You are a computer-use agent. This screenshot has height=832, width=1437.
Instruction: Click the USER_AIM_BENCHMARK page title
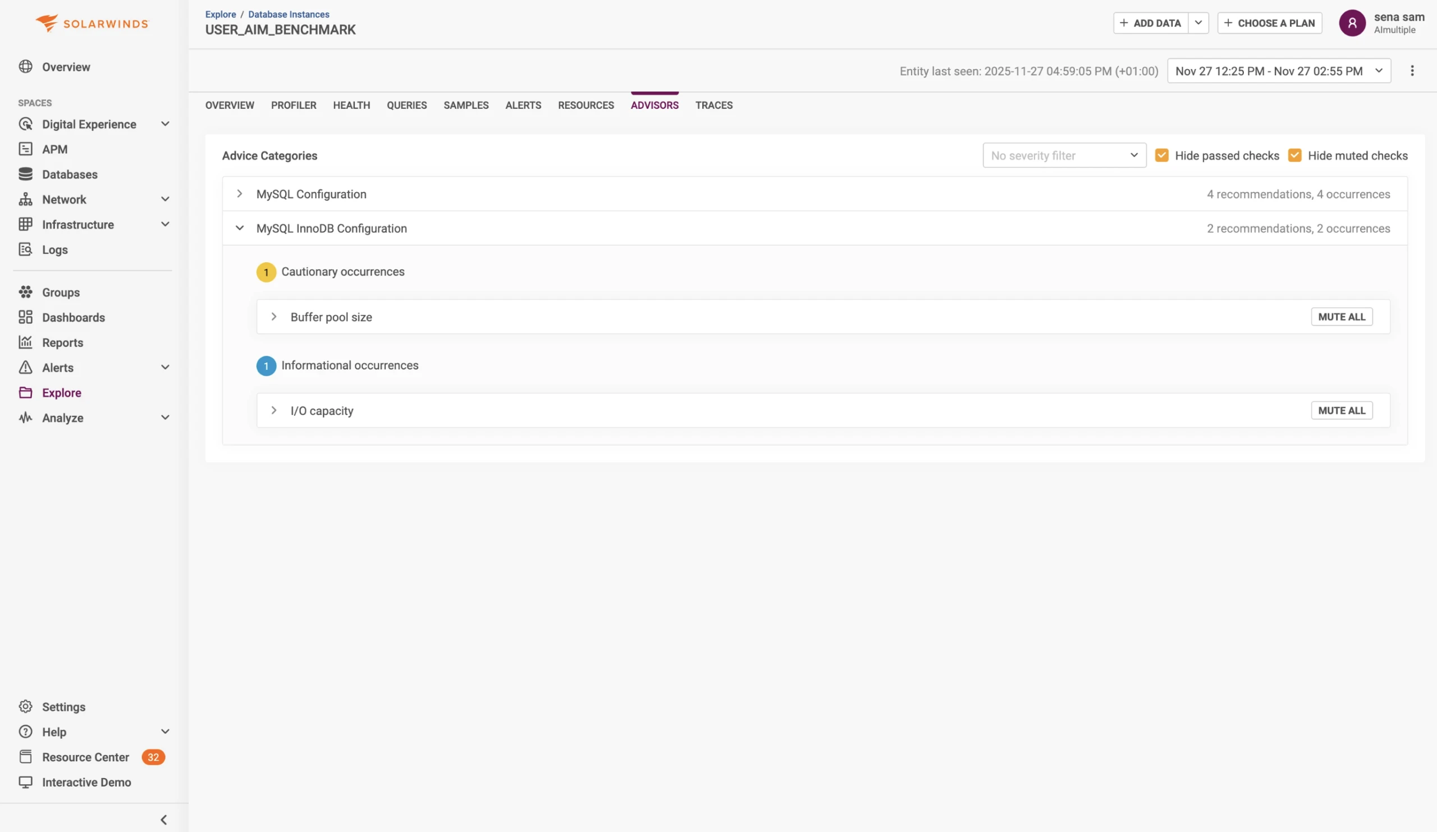click(x=280, y=30)
